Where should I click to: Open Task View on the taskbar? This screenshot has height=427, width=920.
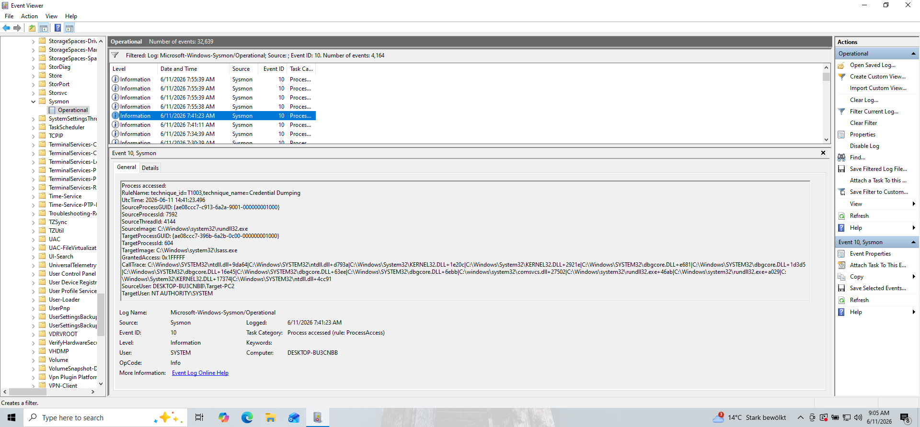coord(199,417)
